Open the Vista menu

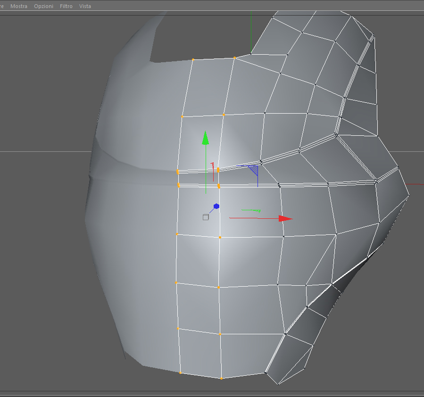pyautogui.click(x=85, y=6)
